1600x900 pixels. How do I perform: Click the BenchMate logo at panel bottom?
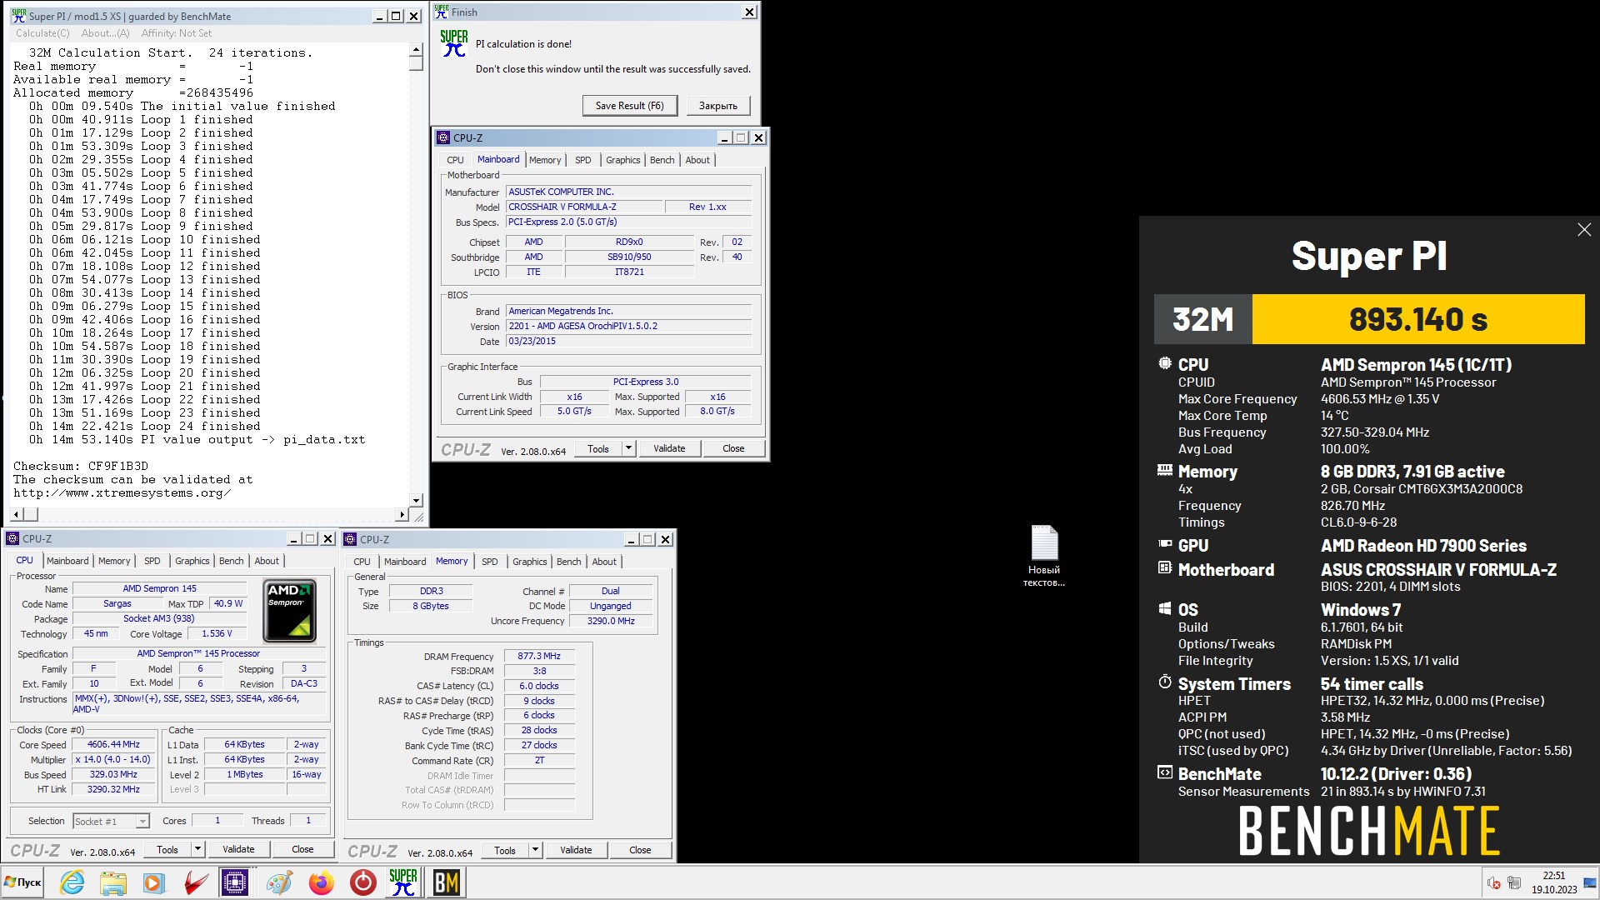(x=1369, y=831)
